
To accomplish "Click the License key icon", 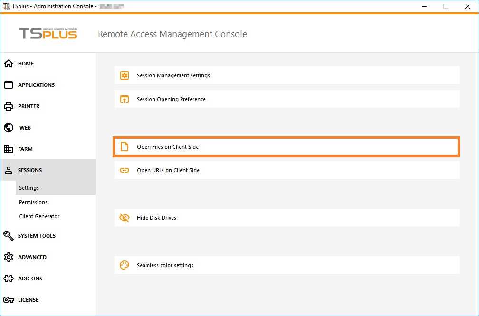I will tap(9, 300).
